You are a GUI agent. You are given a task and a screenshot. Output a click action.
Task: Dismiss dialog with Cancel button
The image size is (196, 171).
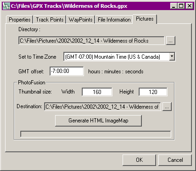click(x=175, y=160)
